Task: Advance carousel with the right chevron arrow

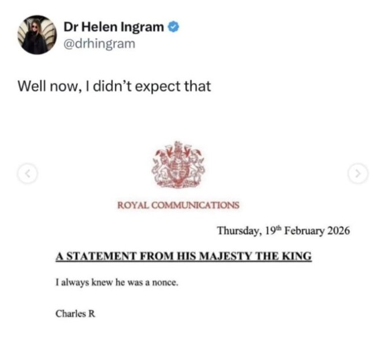Action: [x=358, y=172]
